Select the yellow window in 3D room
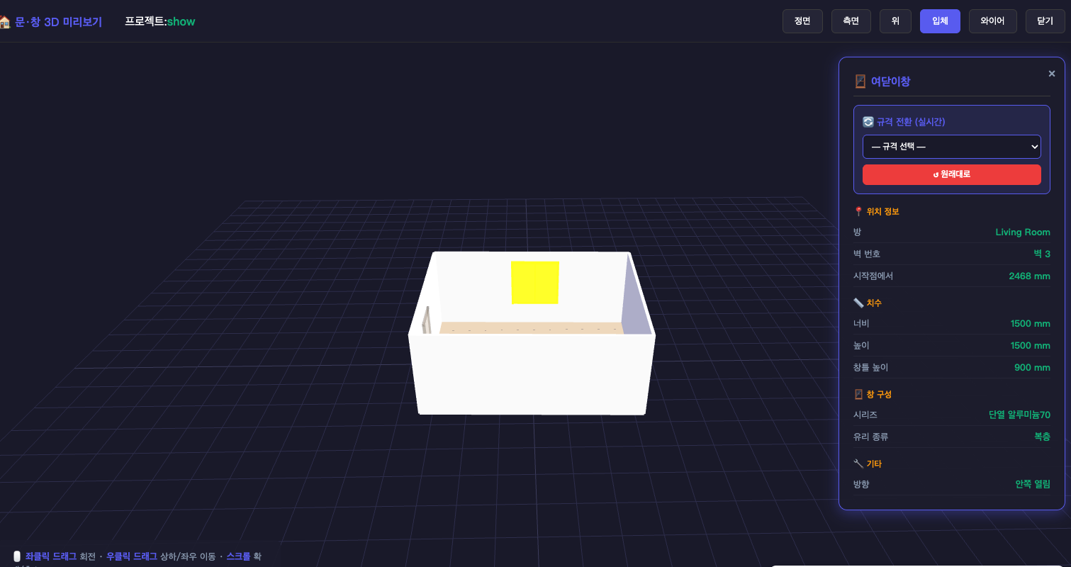Screen dimensions: 1071x567 click(535, 282)
